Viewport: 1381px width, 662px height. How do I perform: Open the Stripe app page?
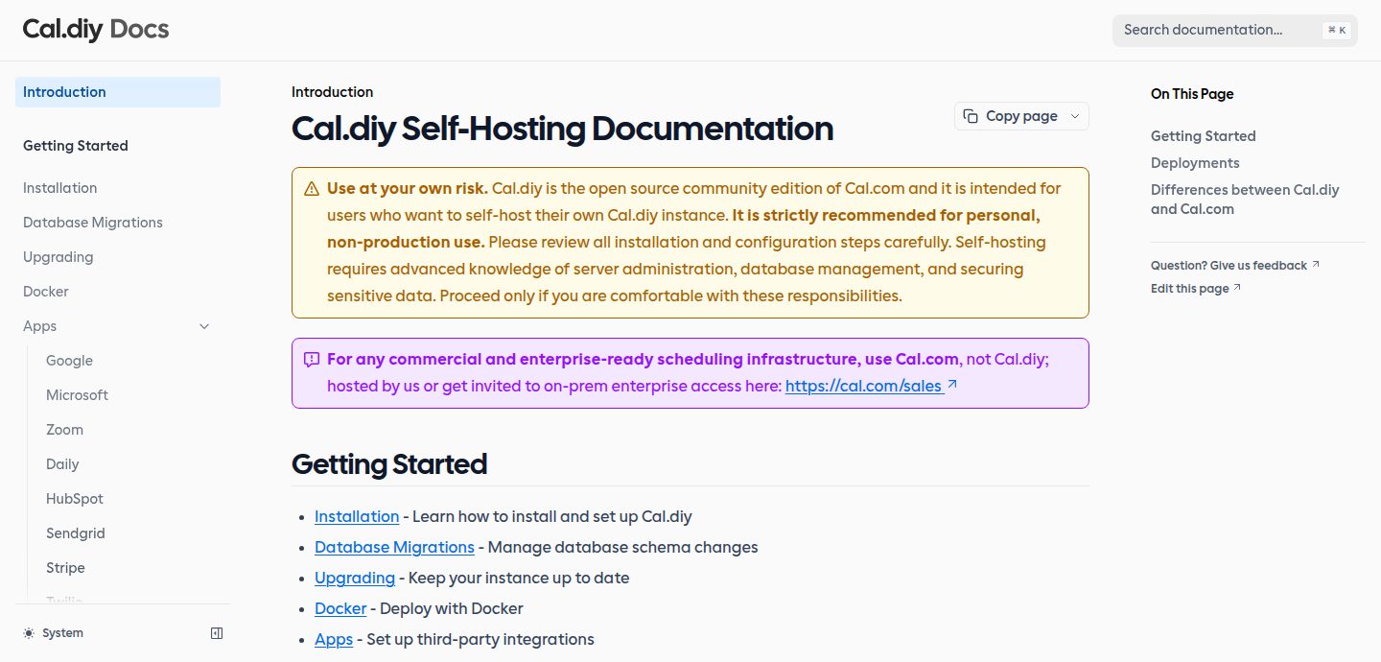65,568
